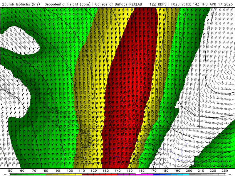235x176 pixels.
Task: Click the '60' color bar label
Action: pos(22,171)
